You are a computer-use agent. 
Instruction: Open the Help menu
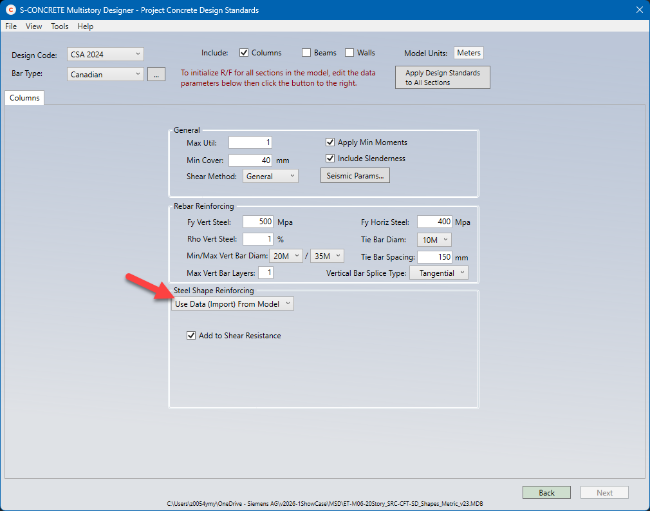pyautogui.click(x=86, y=26)
